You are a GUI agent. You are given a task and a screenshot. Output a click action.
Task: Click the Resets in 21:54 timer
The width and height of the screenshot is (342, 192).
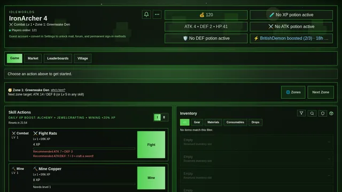(x=18, y=123)
